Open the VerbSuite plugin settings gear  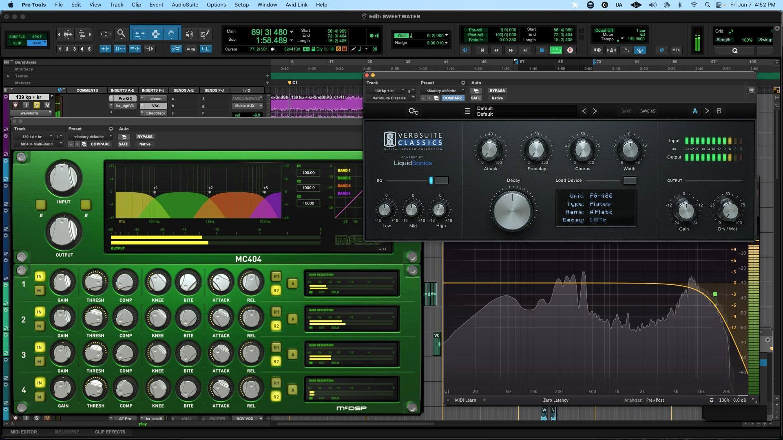(x=414, y=111)
